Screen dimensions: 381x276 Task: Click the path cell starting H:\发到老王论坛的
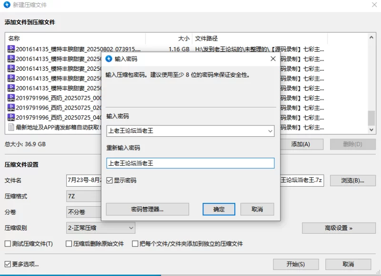260,49
